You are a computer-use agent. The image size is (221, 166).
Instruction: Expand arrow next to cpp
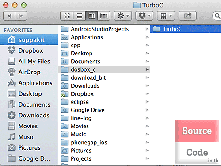[x=147, y=45]
